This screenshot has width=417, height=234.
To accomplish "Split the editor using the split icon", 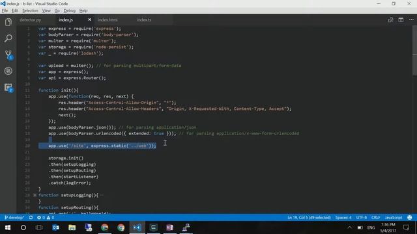I will (401, 20).
